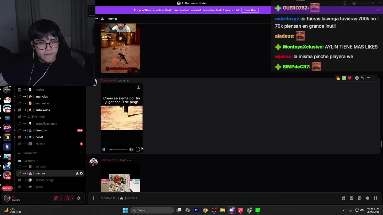
Task: Mute the video volume speaker icon
Action: click(131, 149)
